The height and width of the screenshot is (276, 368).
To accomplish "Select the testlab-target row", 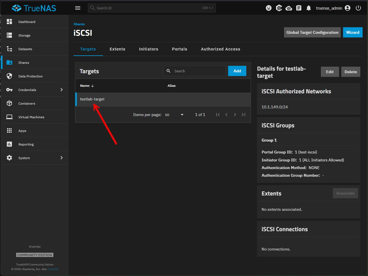I will [x=163, y=99].
